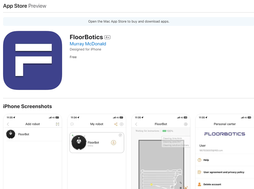Select FloorBot robot image in Add robot list

[x=11, y=134]
